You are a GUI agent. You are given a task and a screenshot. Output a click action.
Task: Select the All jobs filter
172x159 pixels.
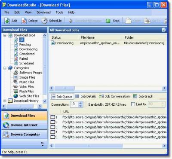coord(21,40)
